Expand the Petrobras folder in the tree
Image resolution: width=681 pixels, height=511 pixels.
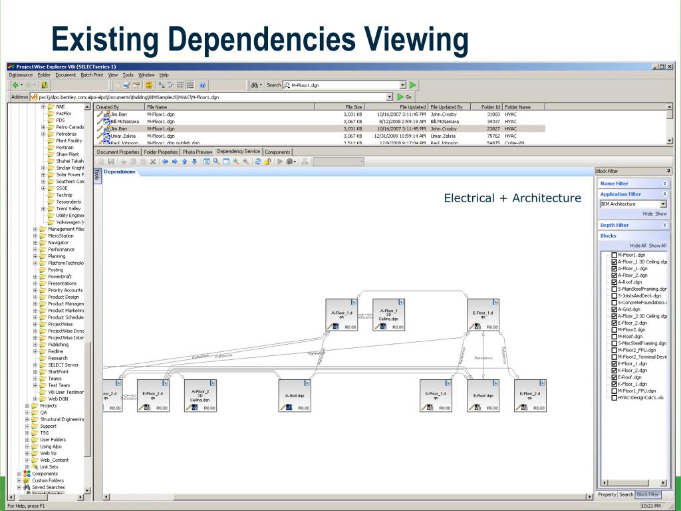coord(43,134)
